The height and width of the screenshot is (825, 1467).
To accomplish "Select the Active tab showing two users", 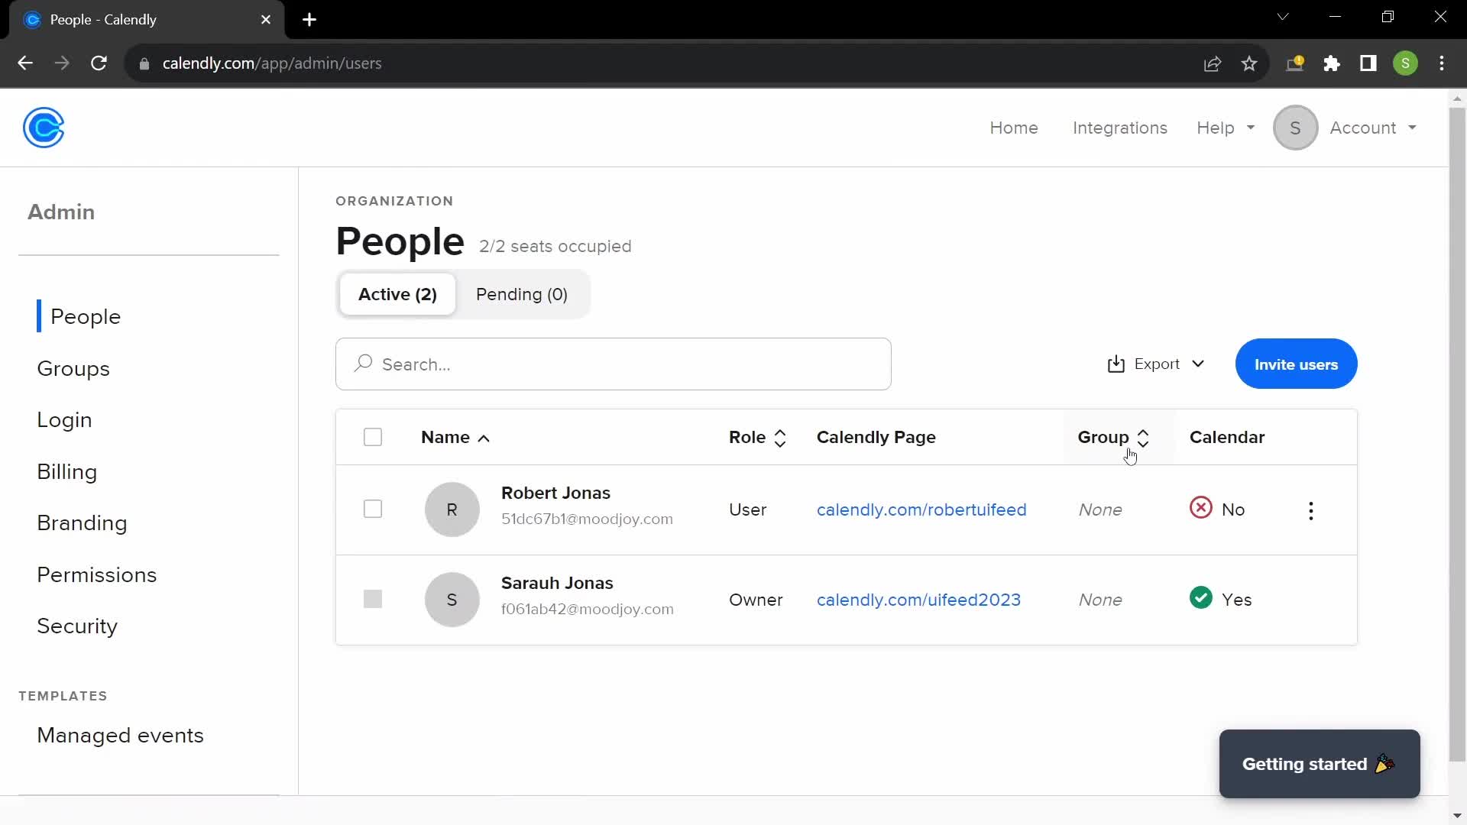I will (x=398, y=294).
